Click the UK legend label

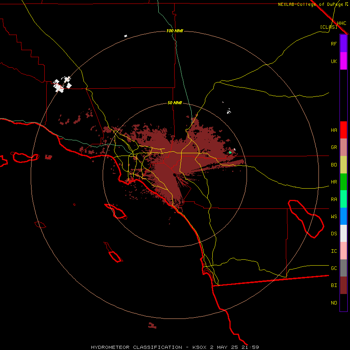(334, 61)
